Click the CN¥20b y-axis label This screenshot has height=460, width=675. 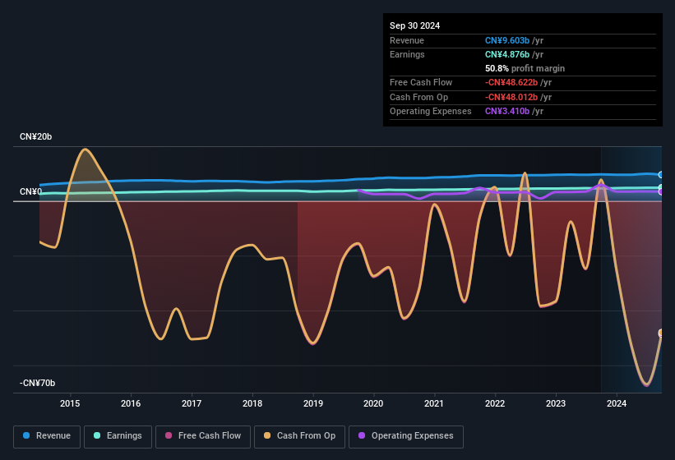(x=35, y=136)
